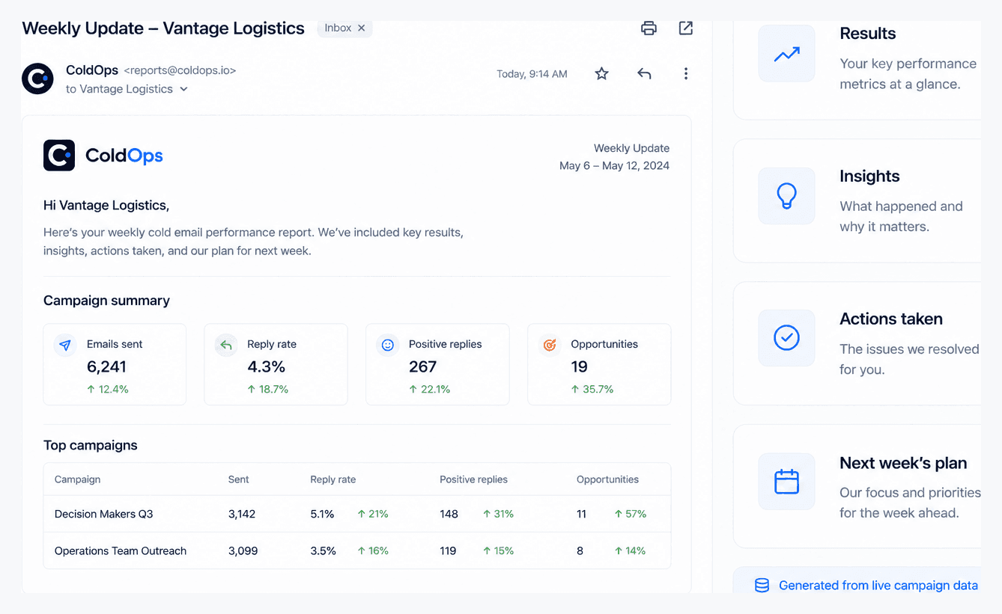Click sender address reports@coldops.io
The image size is (1002, 614).
pyautogui.click(x=180, y=71)
